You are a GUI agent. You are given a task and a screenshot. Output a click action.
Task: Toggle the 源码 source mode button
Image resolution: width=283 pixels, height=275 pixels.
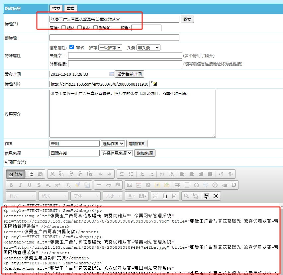[15, 174]
